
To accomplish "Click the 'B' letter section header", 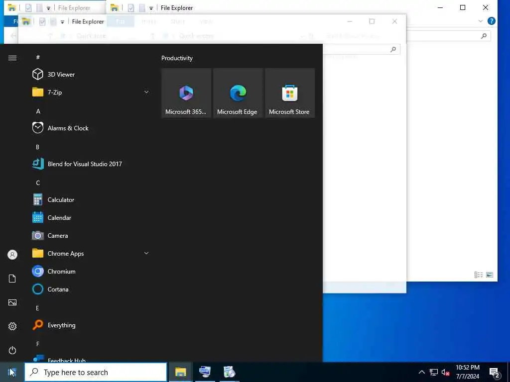I will [38, 147].
